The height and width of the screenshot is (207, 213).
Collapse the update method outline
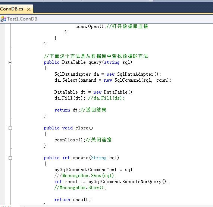pos(10,158)
